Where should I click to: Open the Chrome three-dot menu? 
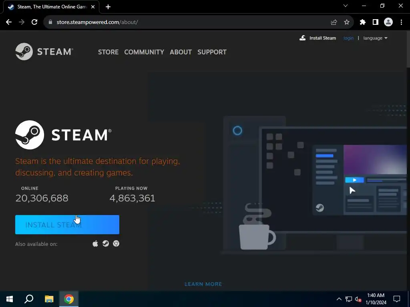pyautogui.click(x=401, y=22)
